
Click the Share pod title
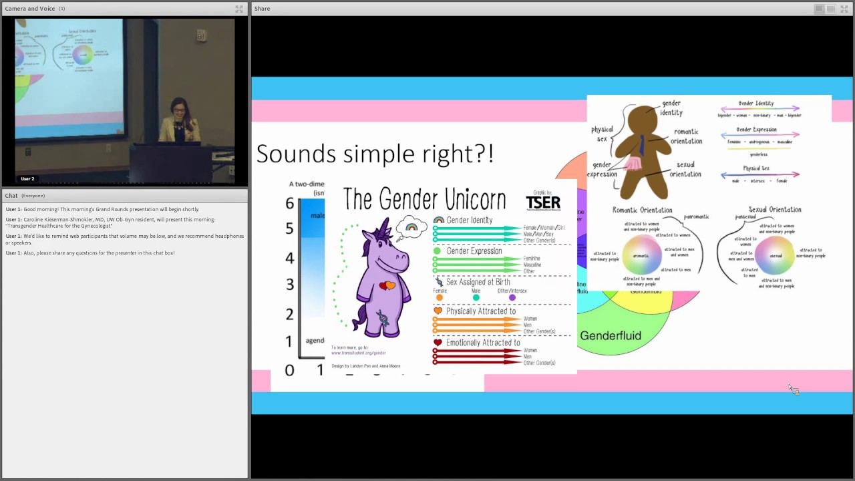pos(262,9)
